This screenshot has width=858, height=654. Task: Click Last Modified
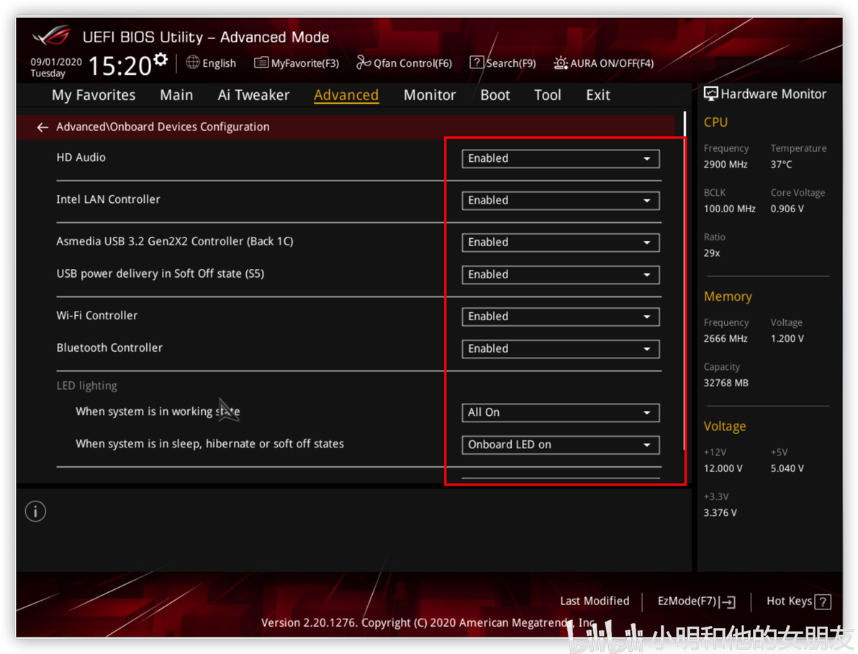(x=595, y=601)
